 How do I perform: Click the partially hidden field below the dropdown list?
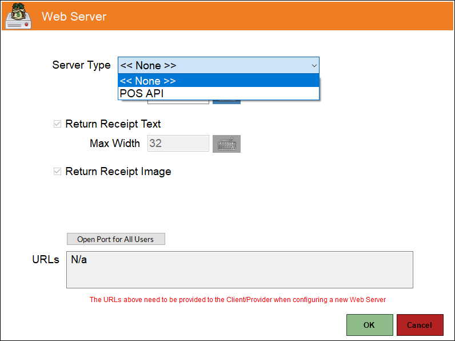pyautogui.click(x=178, y=102)
